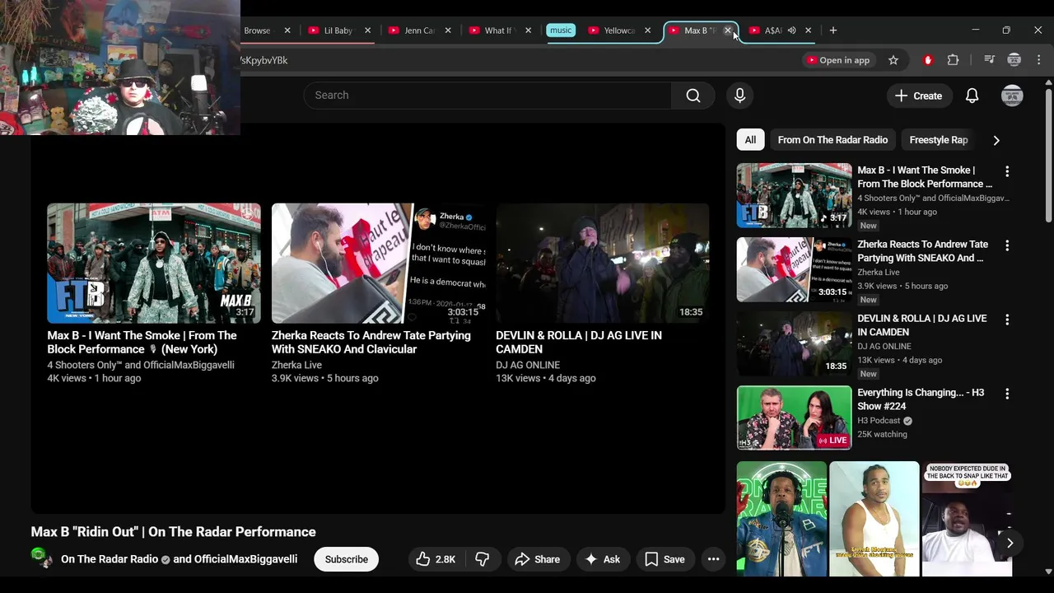Close the A$AP tab
1054x593 pixels.
pos(808,30)
